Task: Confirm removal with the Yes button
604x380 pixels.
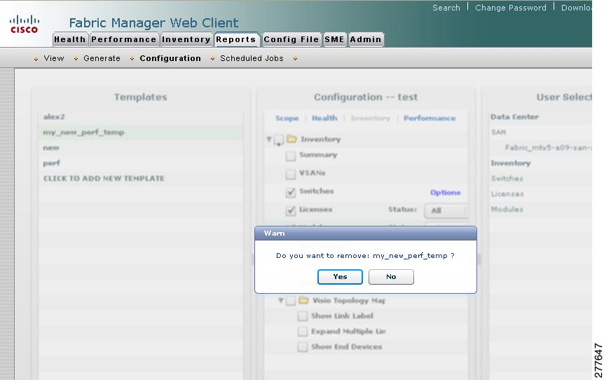Action: [x=340, y=277]
